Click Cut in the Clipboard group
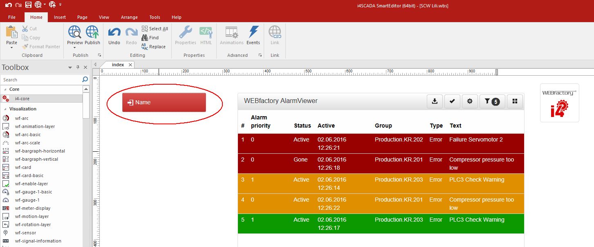594x247 pixels. [29, 29]
